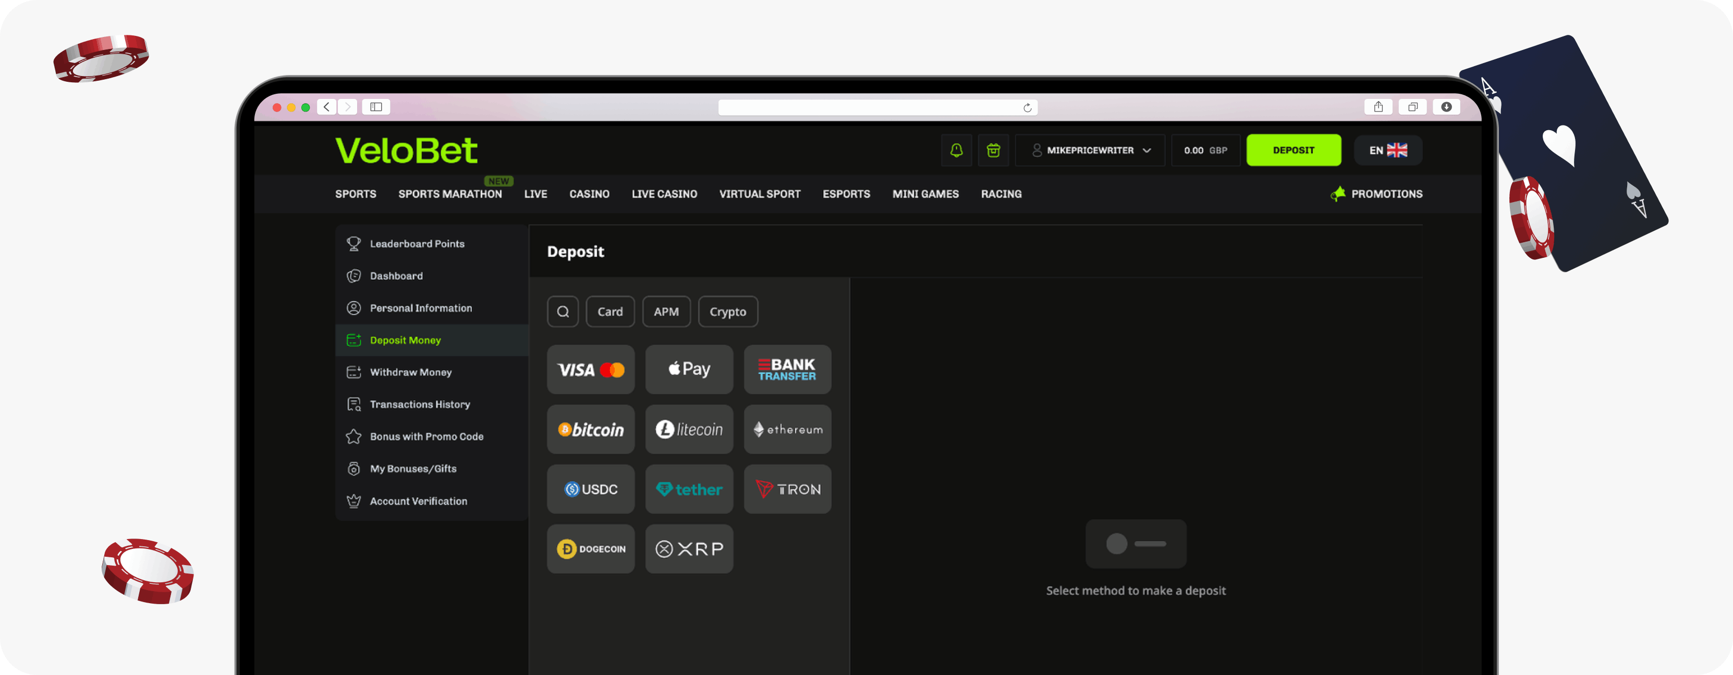Open the CASINO menu item
Screen dimensions: 1733x675
pos(589,194)
